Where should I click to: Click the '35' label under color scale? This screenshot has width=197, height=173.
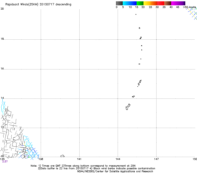coord(164,7)
